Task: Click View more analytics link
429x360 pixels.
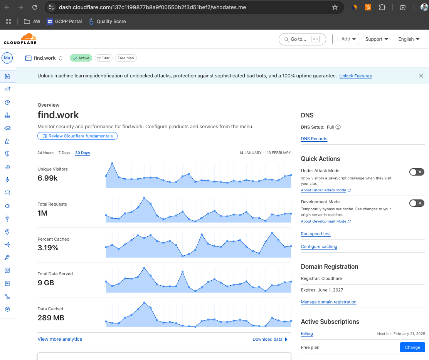Action: [60, 339]
